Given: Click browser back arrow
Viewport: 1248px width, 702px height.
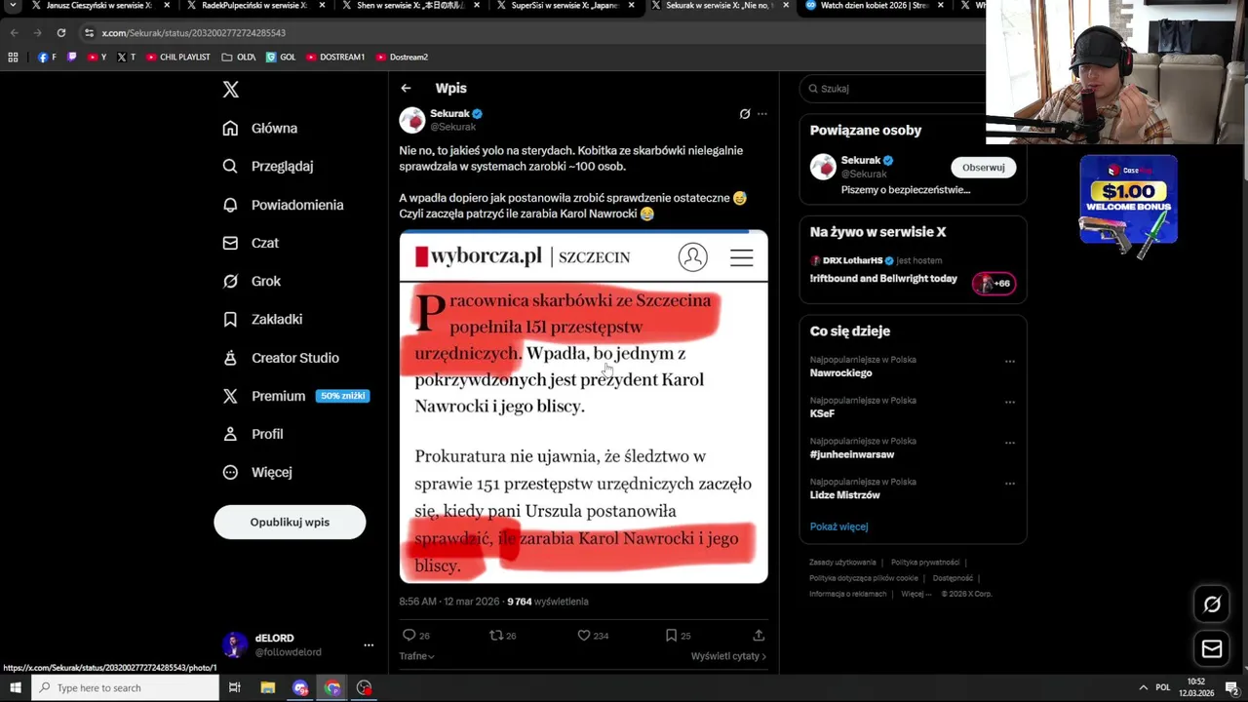Looking at the screenshot, I should click(x=14, y=32).
